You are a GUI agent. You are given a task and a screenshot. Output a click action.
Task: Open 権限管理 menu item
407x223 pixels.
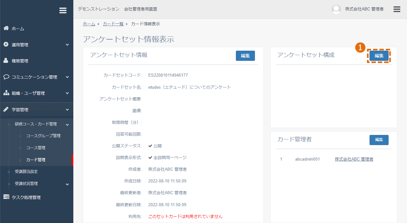pyautogui.click(x=20, y=61)
